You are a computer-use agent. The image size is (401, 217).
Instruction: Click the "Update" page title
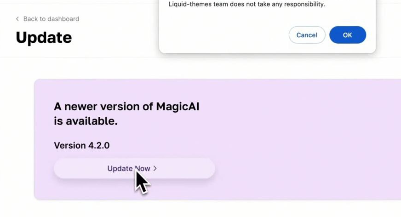click(x=44, y=37)
